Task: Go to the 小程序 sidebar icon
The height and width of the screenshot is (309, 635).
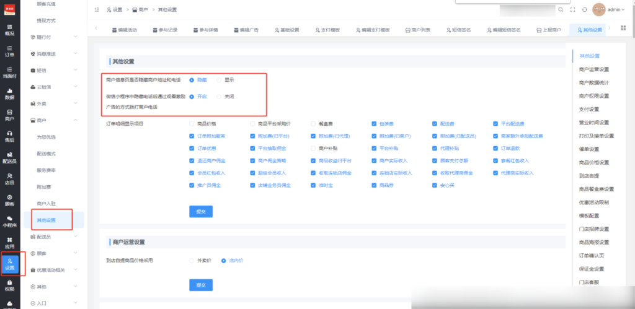Action: pyautogui.click(x=9, y=221)
